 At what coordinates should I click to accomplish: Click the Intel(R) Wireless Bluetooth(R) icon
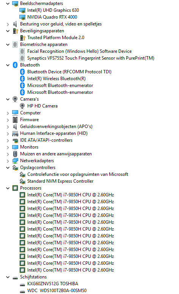[22, 79]
